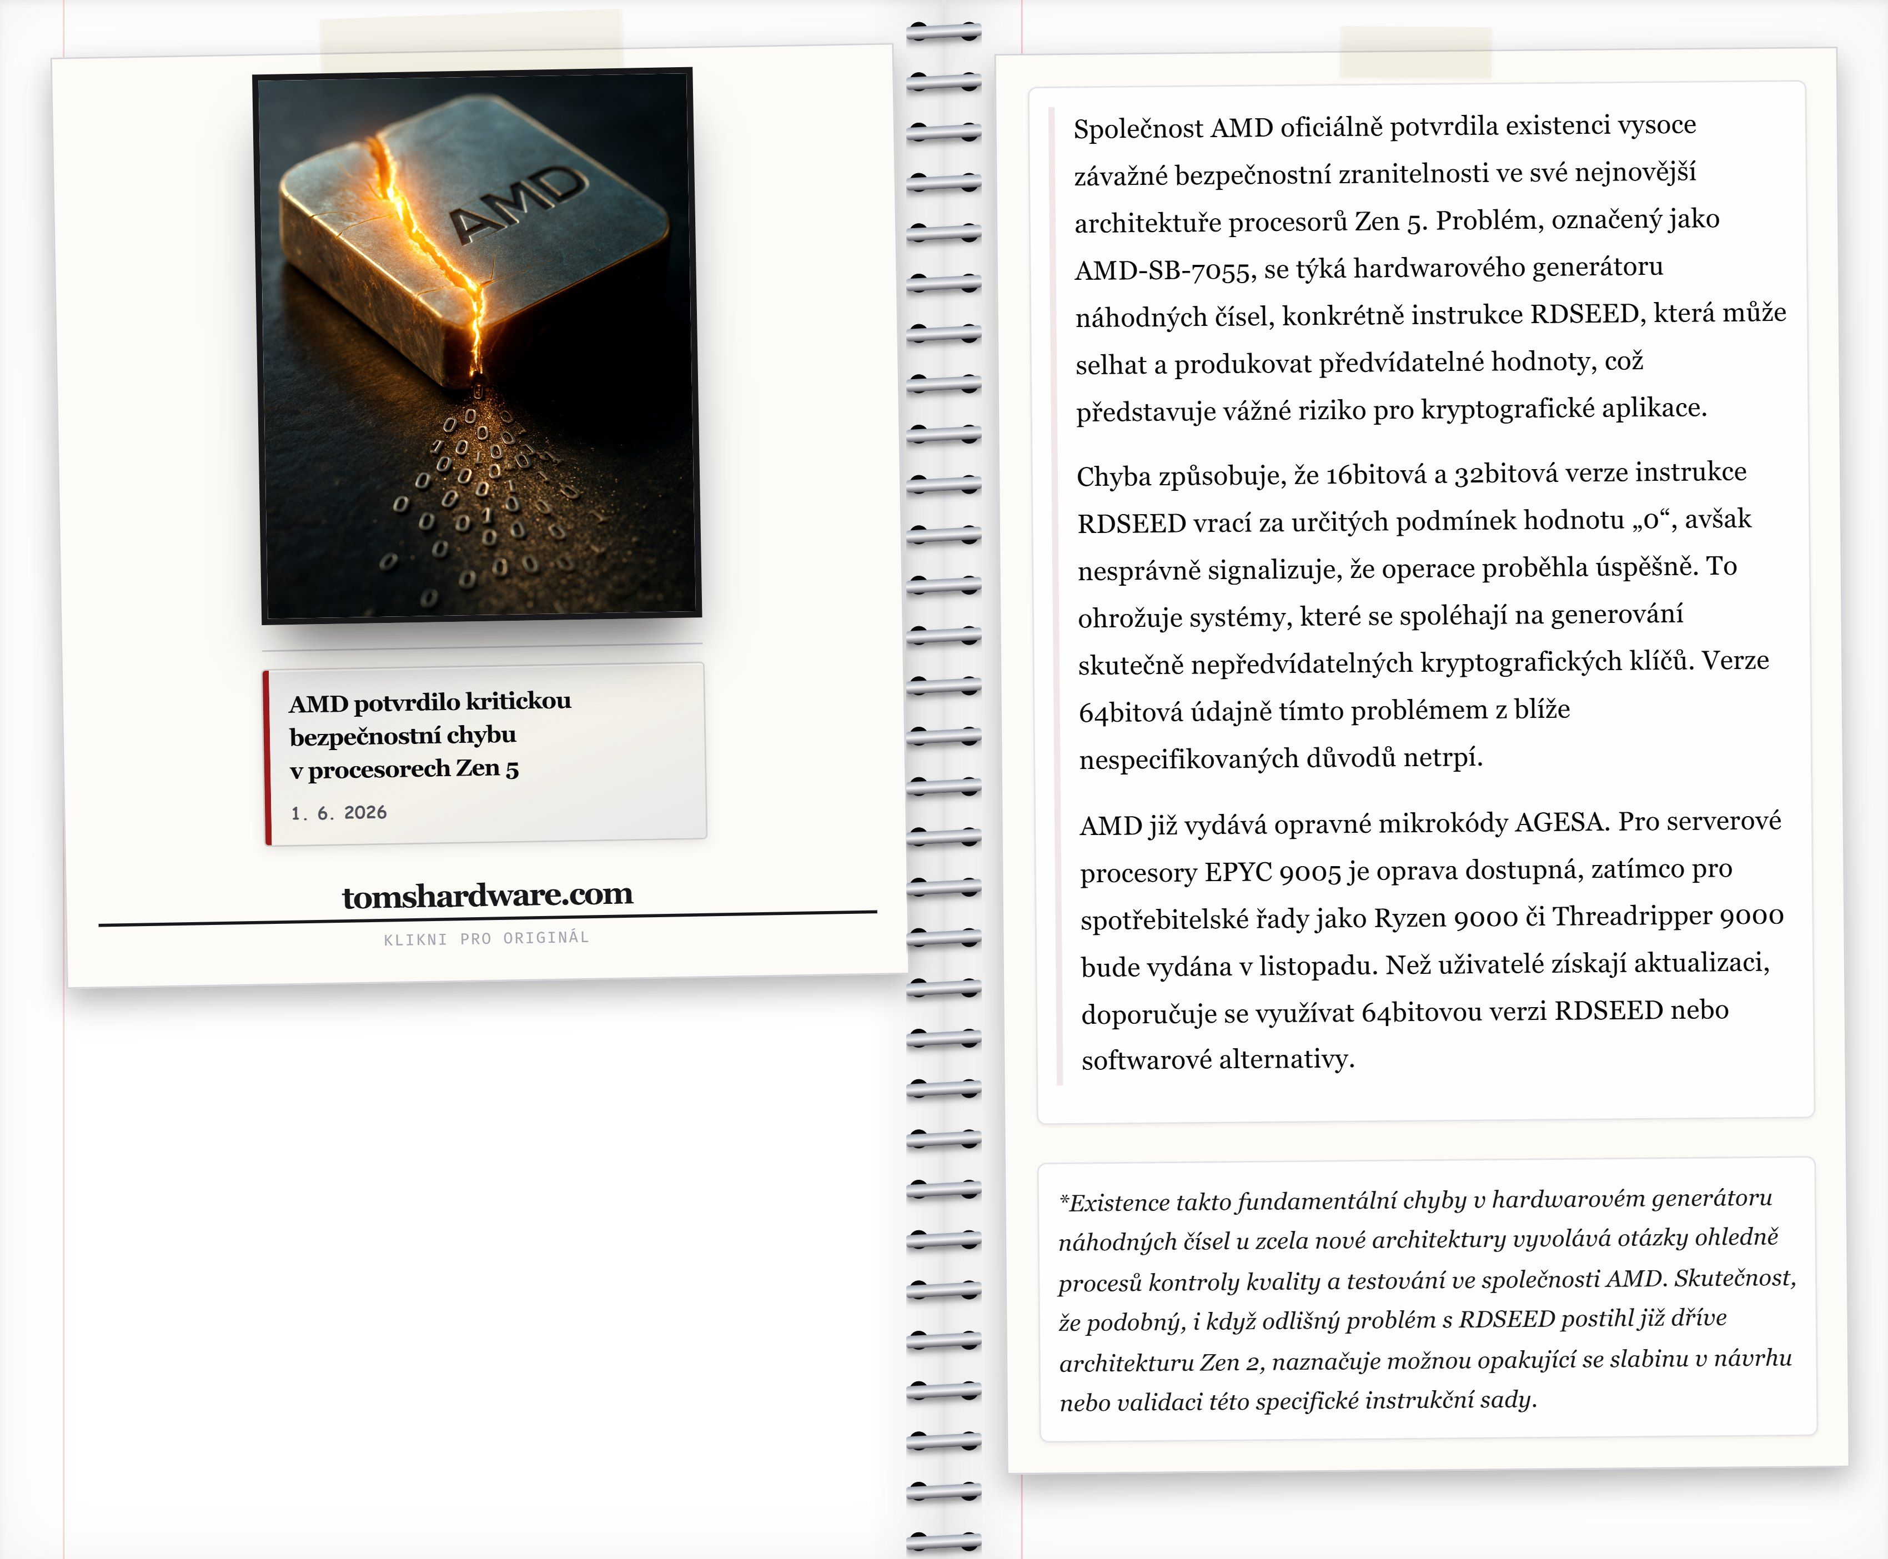Click the text 'AMD-SB-7055' in the first paragraph
Screen dimensions: 1888x1559
pos(1163,269)
